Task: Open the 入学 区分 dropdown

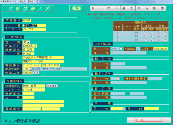Action: pyautogui.click(x=121, y=49)
